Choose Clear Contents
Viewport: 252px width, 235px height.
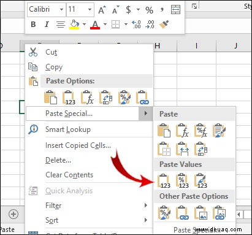coord(89,175)
